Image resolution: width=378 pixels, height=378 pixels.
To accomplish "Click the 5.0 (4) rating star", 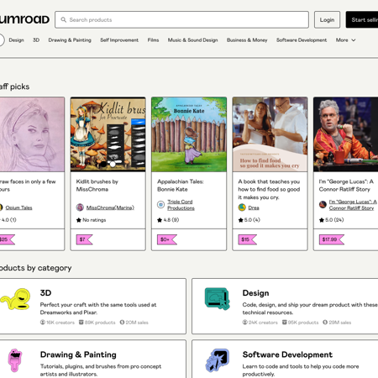I will [240, 220].
